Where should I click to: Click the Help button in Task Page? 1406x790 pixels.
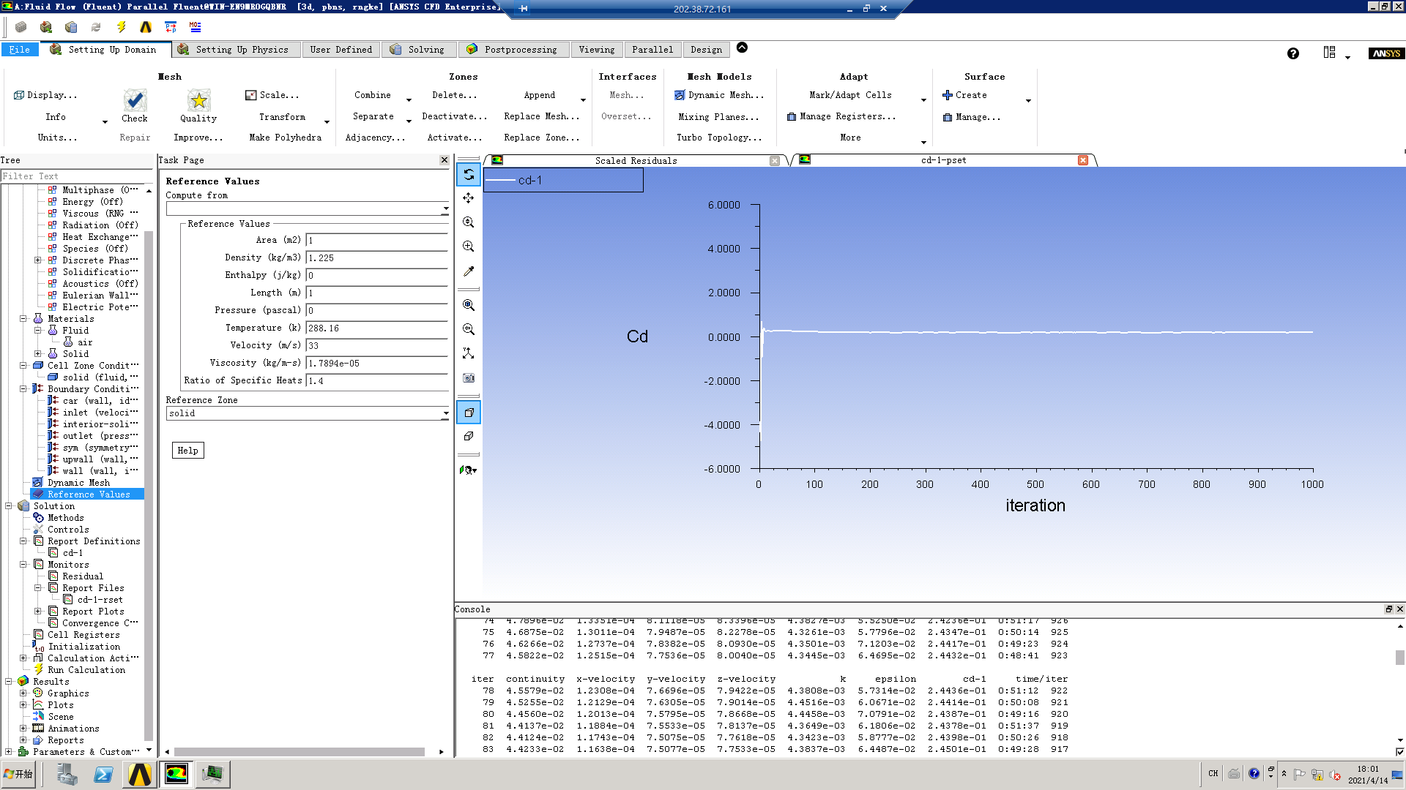click(187, 451)
